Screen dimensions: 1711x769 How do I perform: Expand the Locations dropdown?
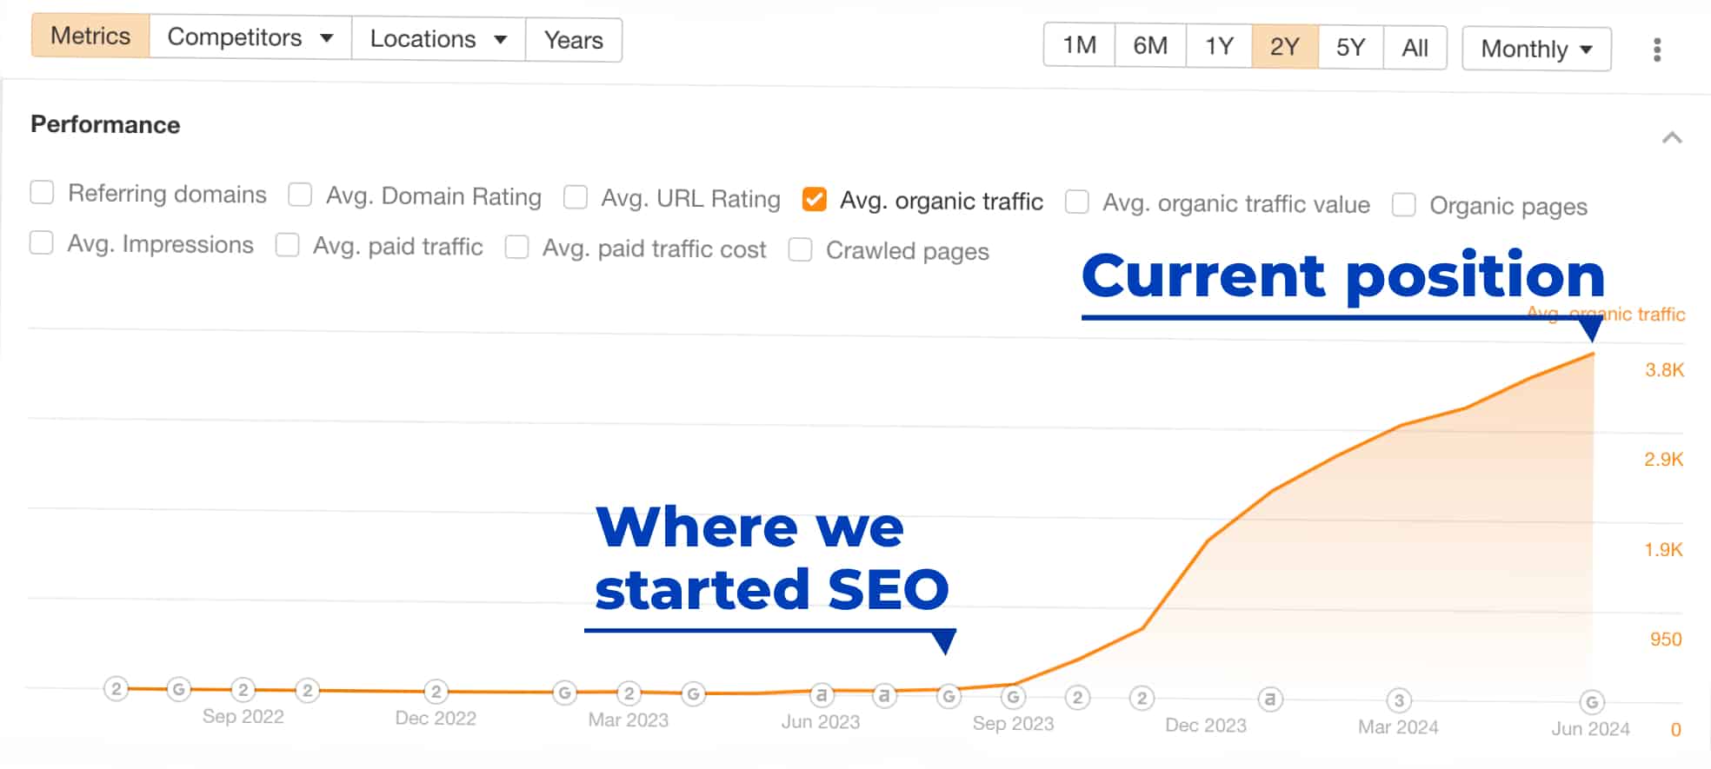[438, 39]
